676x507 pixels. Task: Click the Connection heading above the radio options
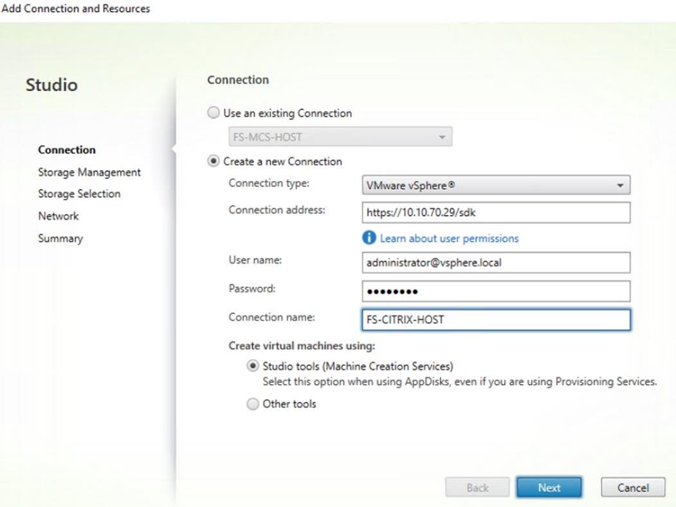tap(238, 80)
